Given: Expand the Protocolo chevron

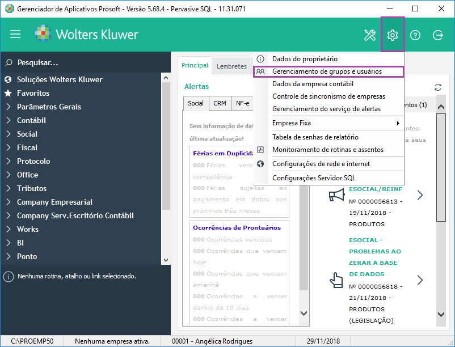Looking at the screenshot, I should coord(9,161).
